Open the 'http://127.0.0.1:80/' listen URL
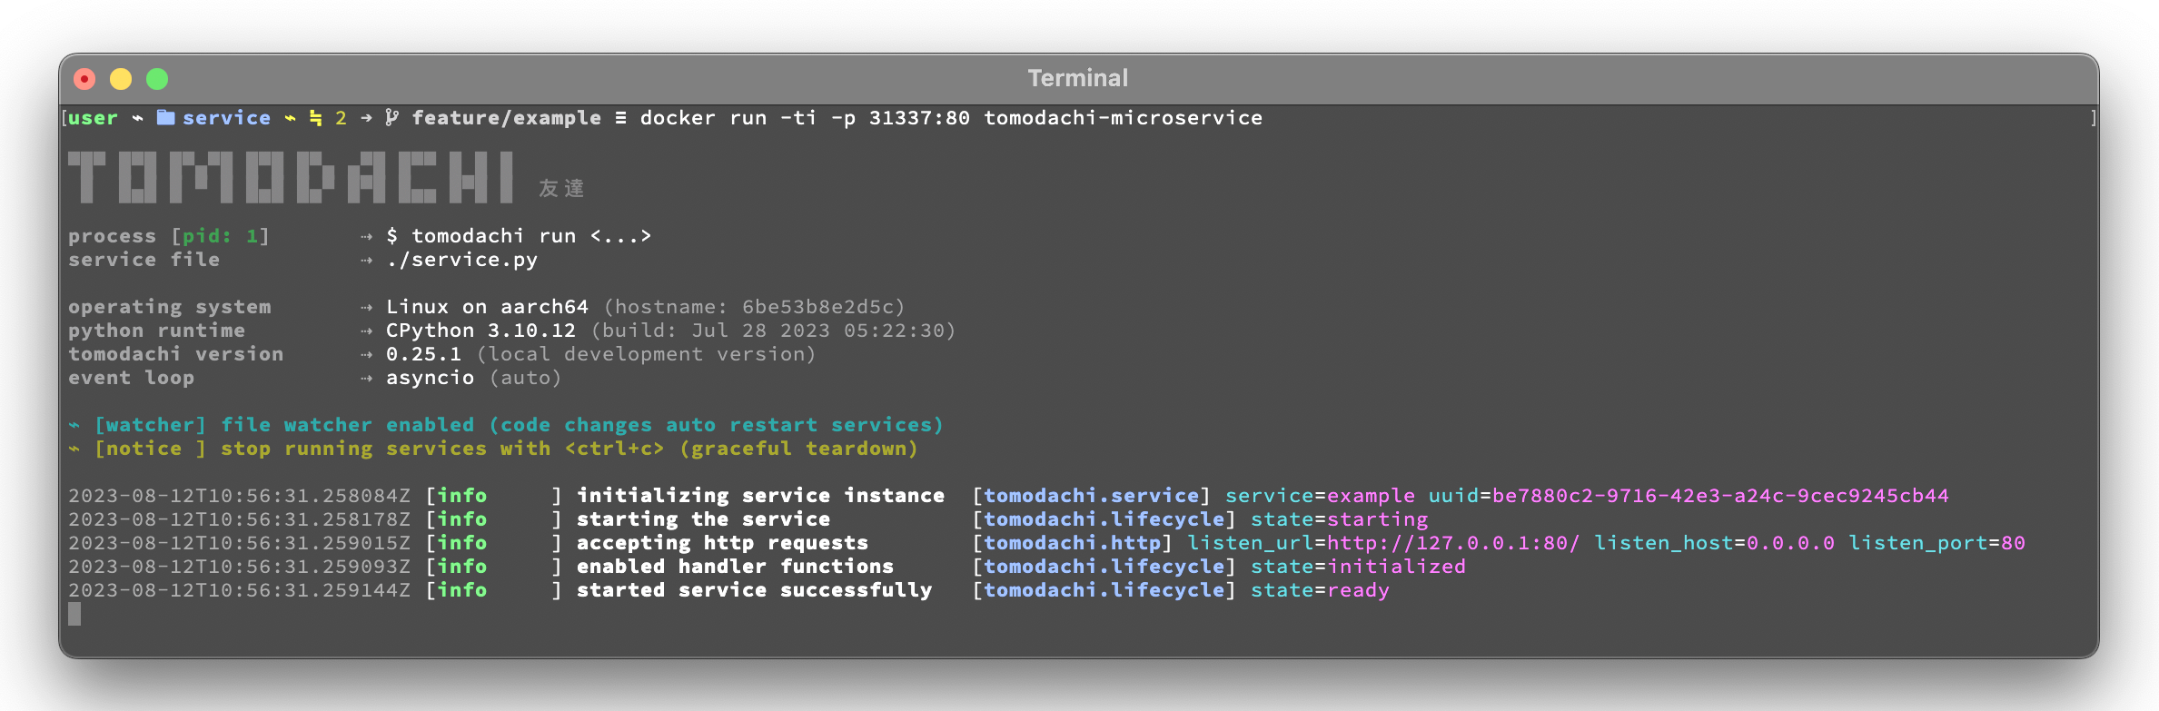 (x=1453, y=543)
